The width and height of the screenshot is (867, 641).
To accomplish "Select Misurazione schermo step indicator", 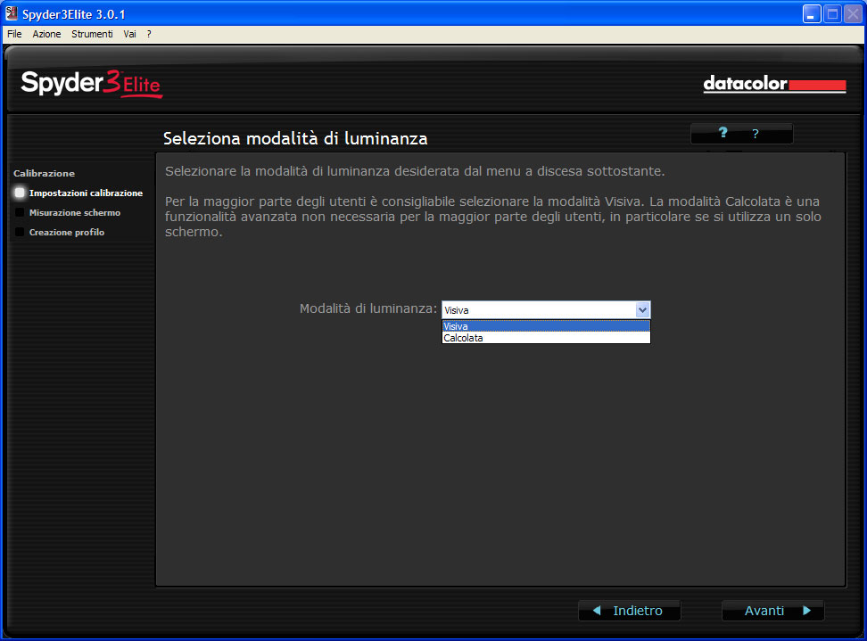I will (20, 212).
